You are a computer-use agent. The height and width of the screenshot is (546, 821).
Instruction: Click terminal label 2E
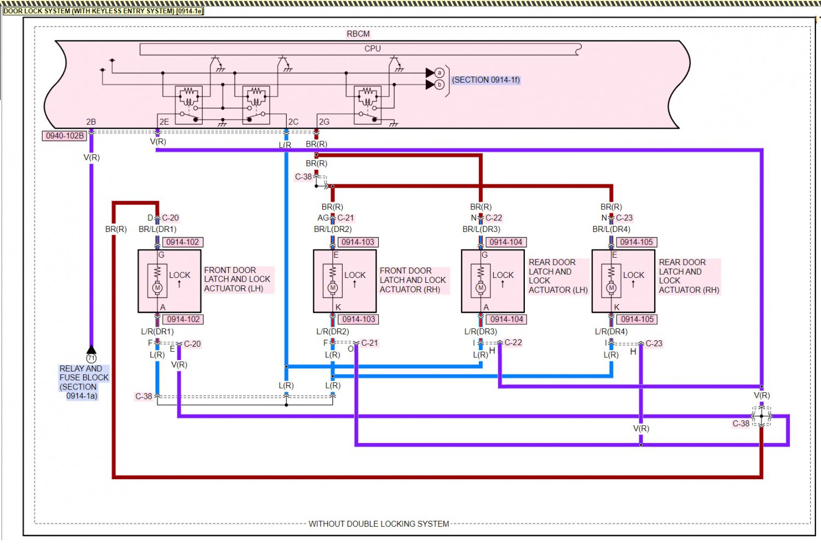coord(164,122)
